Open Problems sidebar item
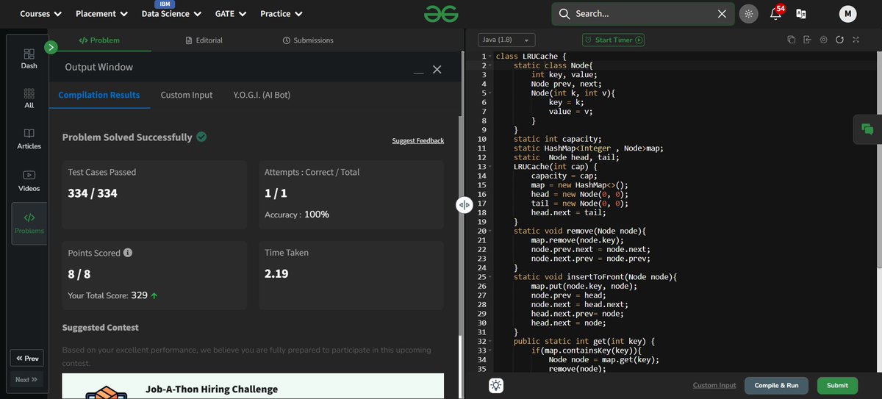Image resolution: width=882 pixels, height=399 pixels. tap(29, 223)
